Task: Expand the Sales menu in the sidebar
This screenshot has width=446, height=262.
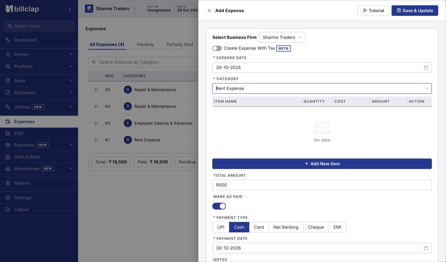Action: 39,81
